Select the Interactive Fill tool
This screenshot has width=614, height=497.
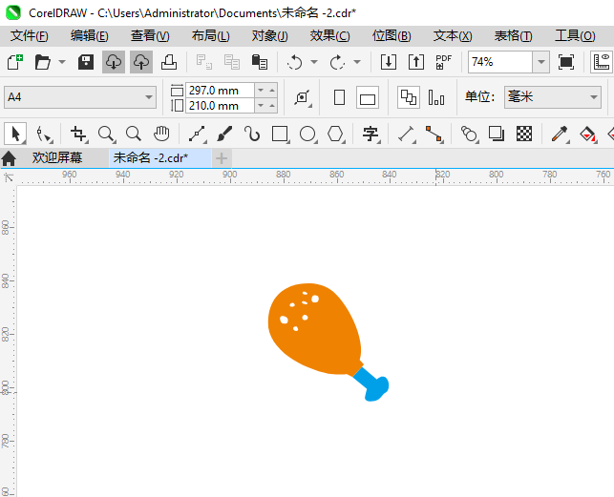point(587,134)
